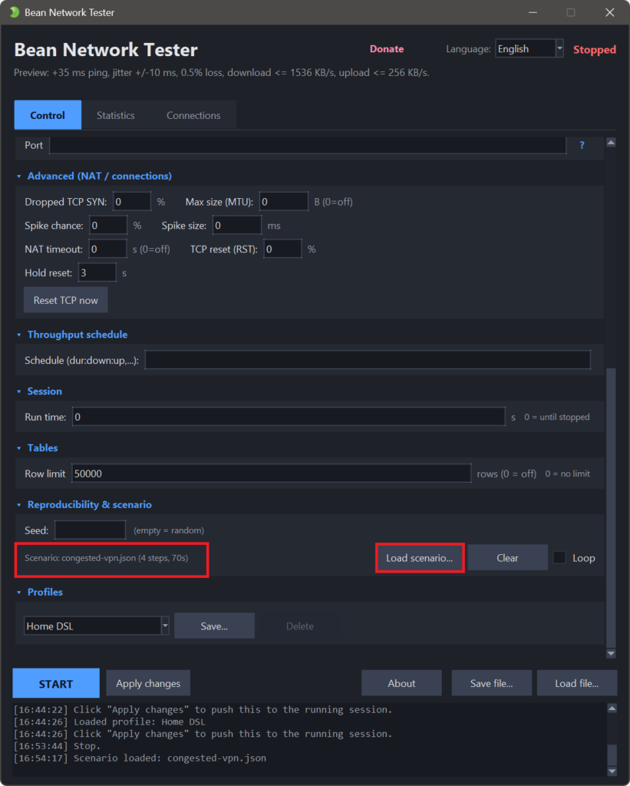Screen dimensions: 630x786
Task: Open the Language dropdown
Action: (529, 48)
